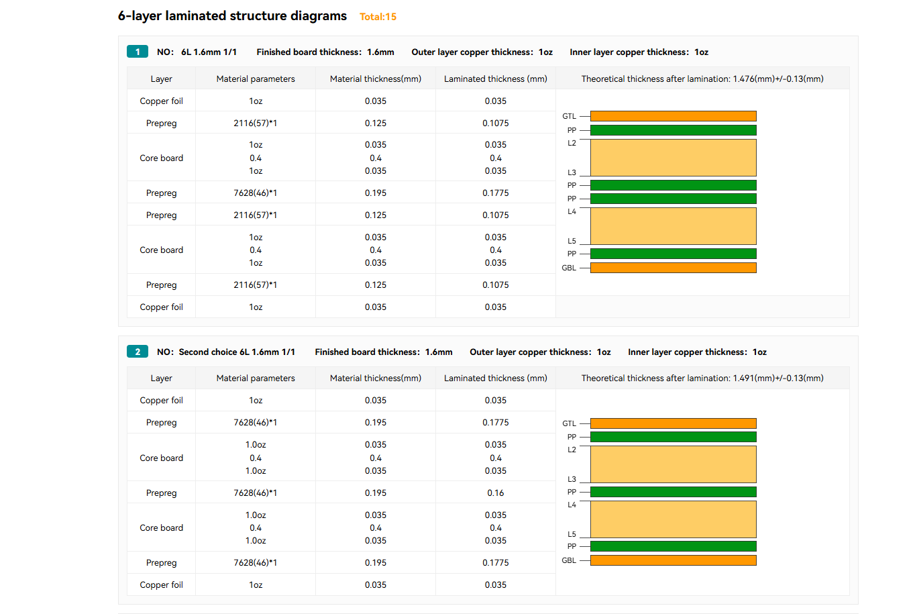
Task: Click the 7628(46)*1 prepreg cell in first table
Action: 256,193
